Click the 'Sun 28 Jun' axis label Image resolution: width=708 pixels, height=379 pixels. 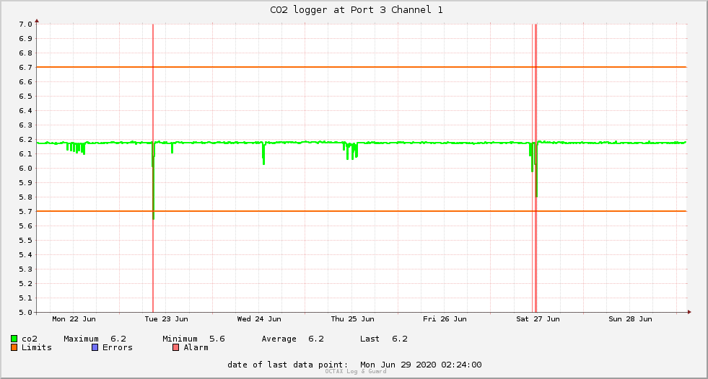click(630, 318)
